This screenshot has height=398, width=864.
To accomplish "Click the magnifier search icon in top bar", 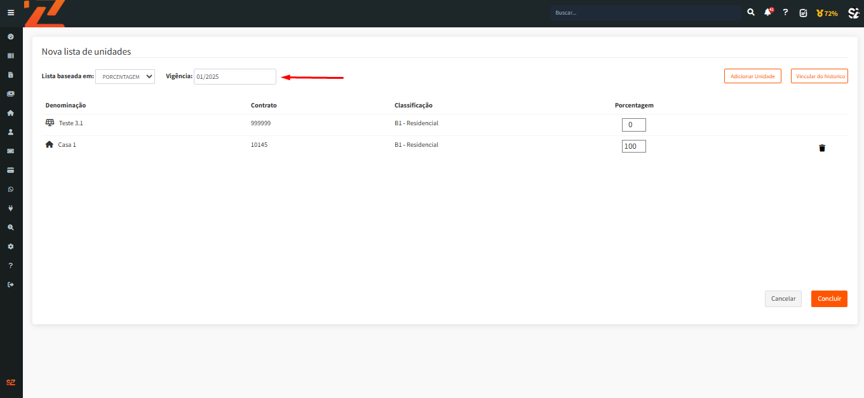I will coord(751,13).
